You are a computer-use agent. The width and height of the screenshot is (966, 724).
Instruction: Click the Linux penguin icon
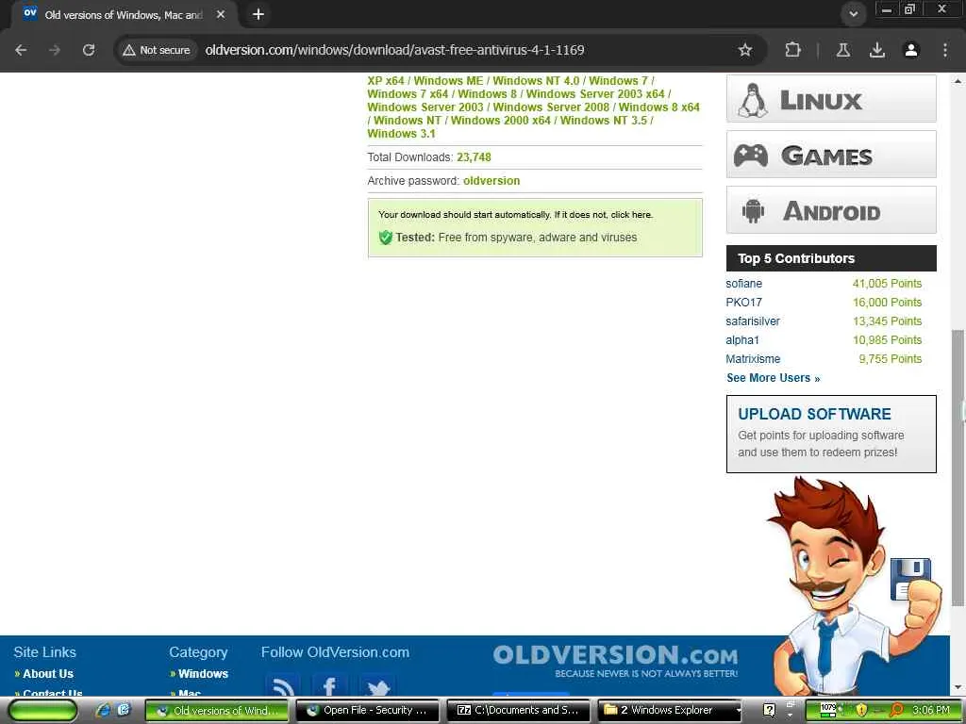752,100
